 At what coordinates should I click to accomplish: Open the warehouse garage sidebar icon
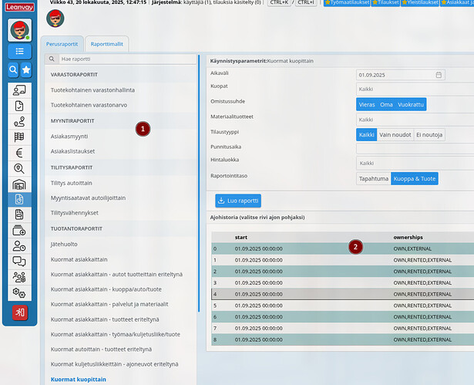click(19, 184)
